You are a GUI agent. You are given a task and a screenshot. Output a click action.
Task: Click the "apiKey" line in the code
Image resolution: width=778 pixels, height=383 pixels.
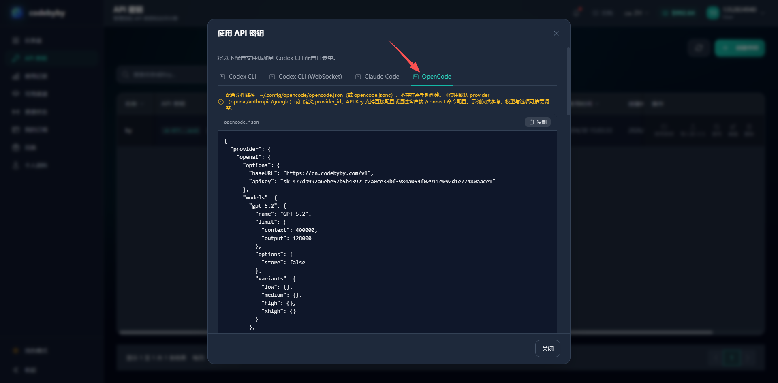coord(372,181)
